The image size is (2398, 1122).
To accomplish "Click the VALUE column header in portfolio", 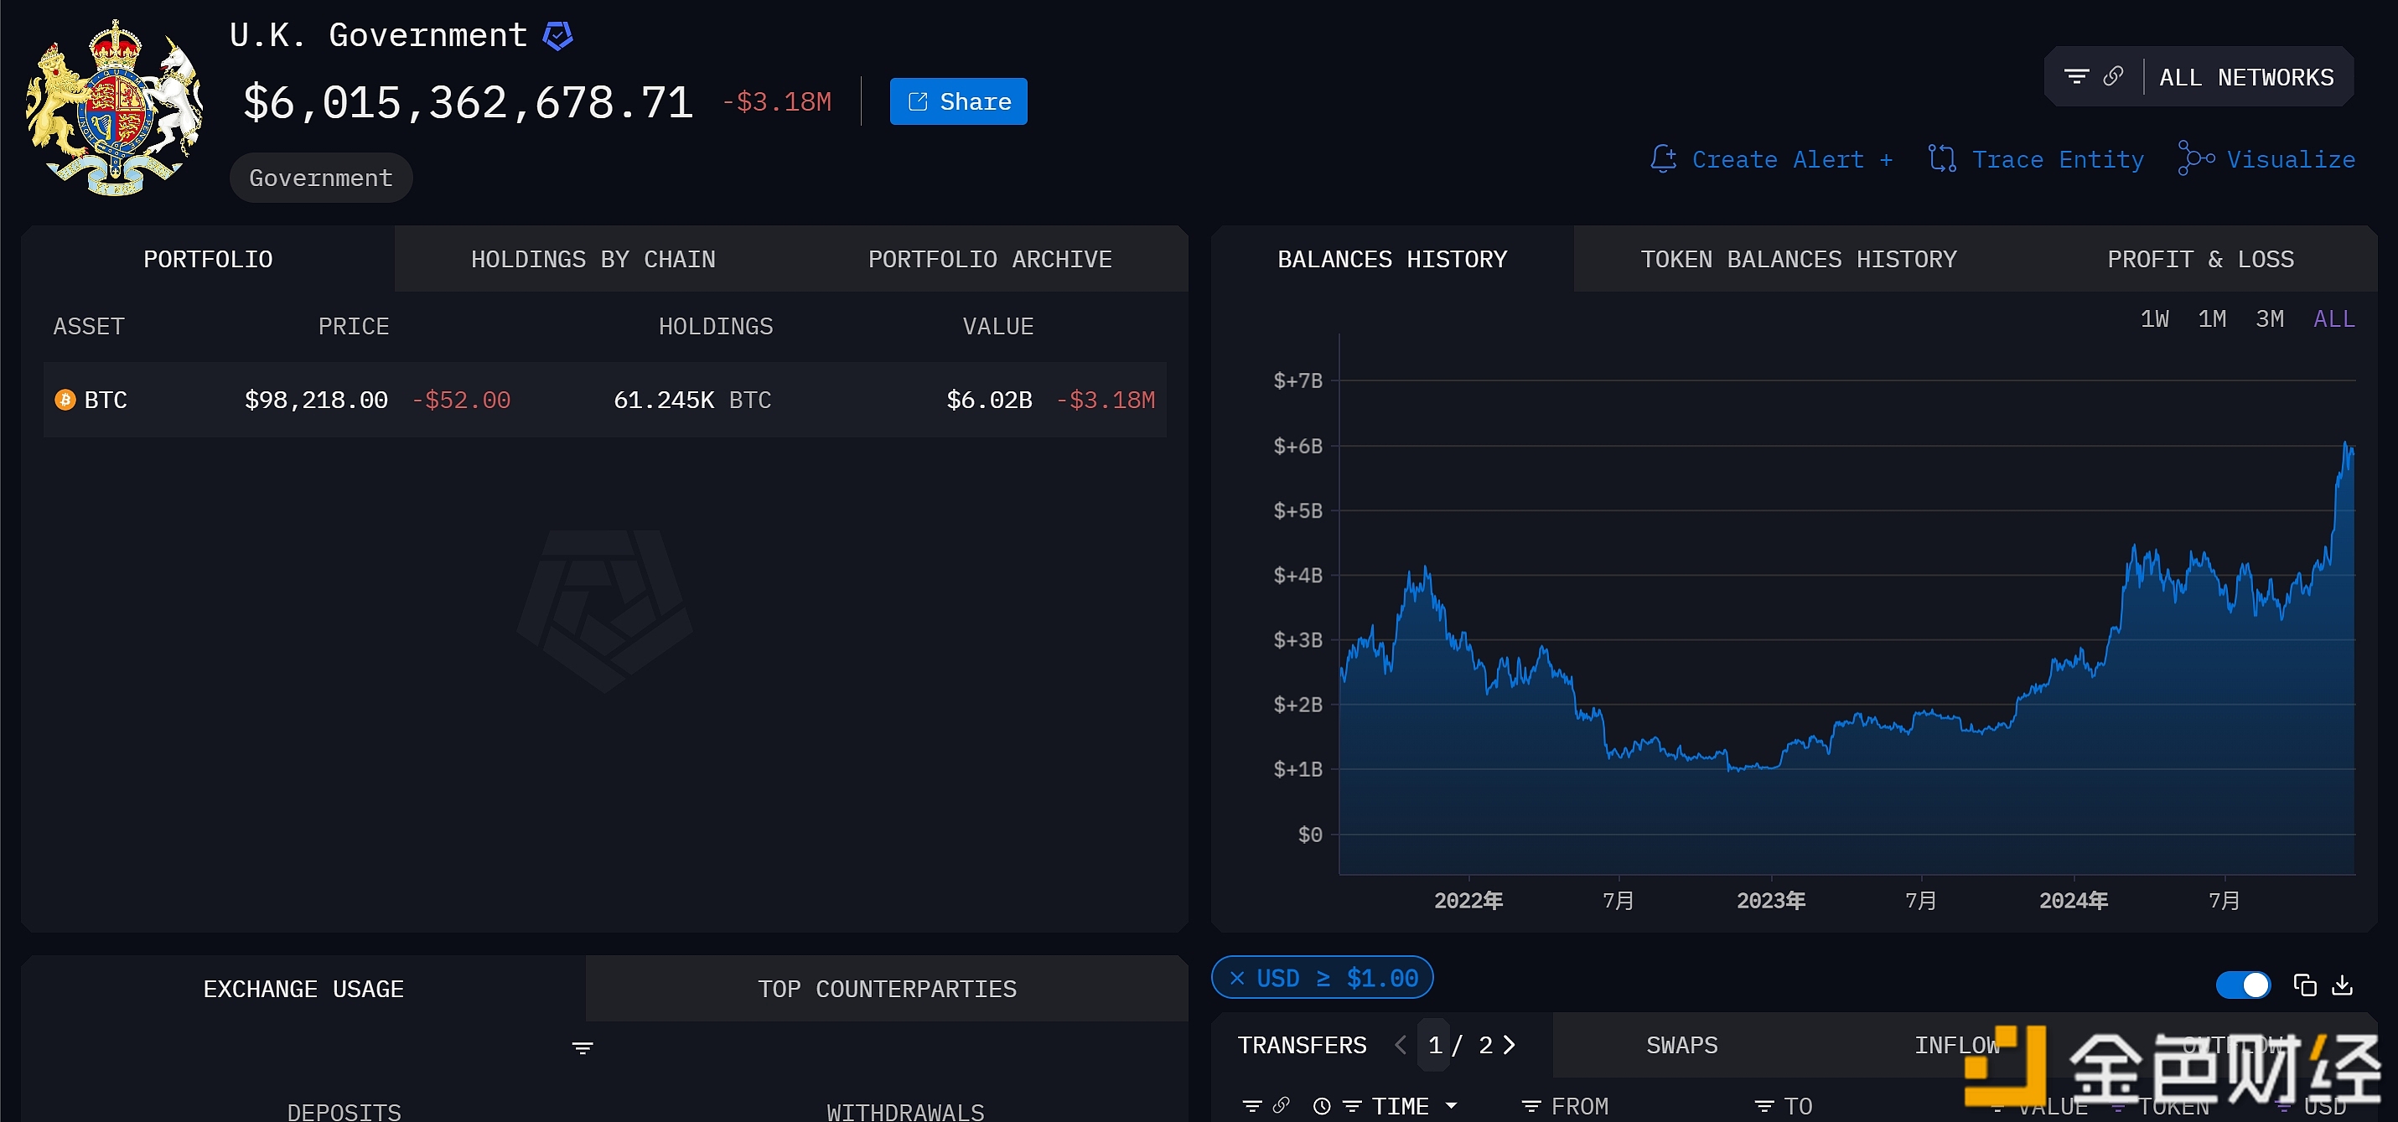I will tap(997, 327).
